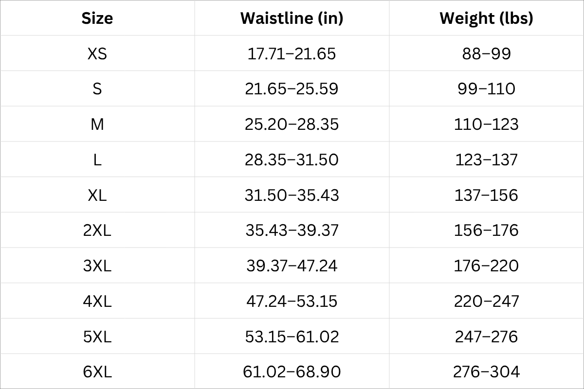Click weight value 88–99
Image resolution: width=584 pixels, height=389 pixels.
pos(486,53)
